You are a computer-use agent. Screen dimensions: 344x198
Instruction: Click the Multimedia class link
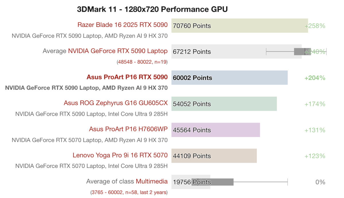pos(152,181)
